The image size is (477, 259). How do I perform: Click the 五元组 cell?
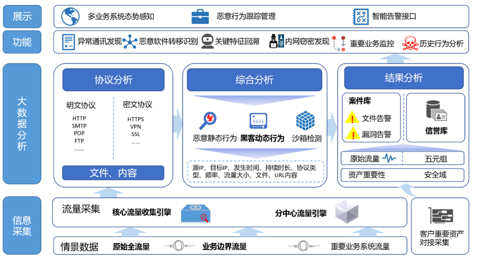coord(436,158)
